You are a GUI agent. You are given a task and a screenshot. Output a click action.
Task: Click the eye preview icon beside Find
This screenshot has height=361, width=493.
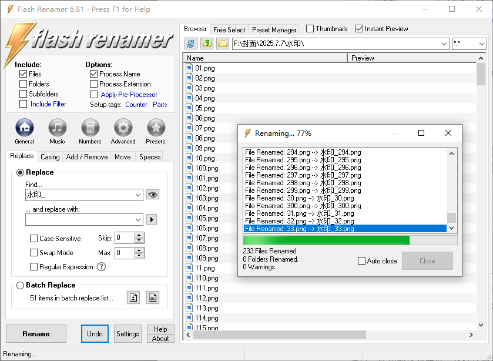(153, 195)
